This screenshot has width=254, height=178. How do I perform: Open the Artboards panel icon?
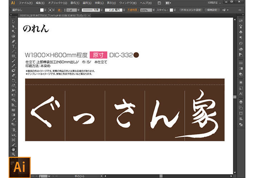[x=241, y=108]
